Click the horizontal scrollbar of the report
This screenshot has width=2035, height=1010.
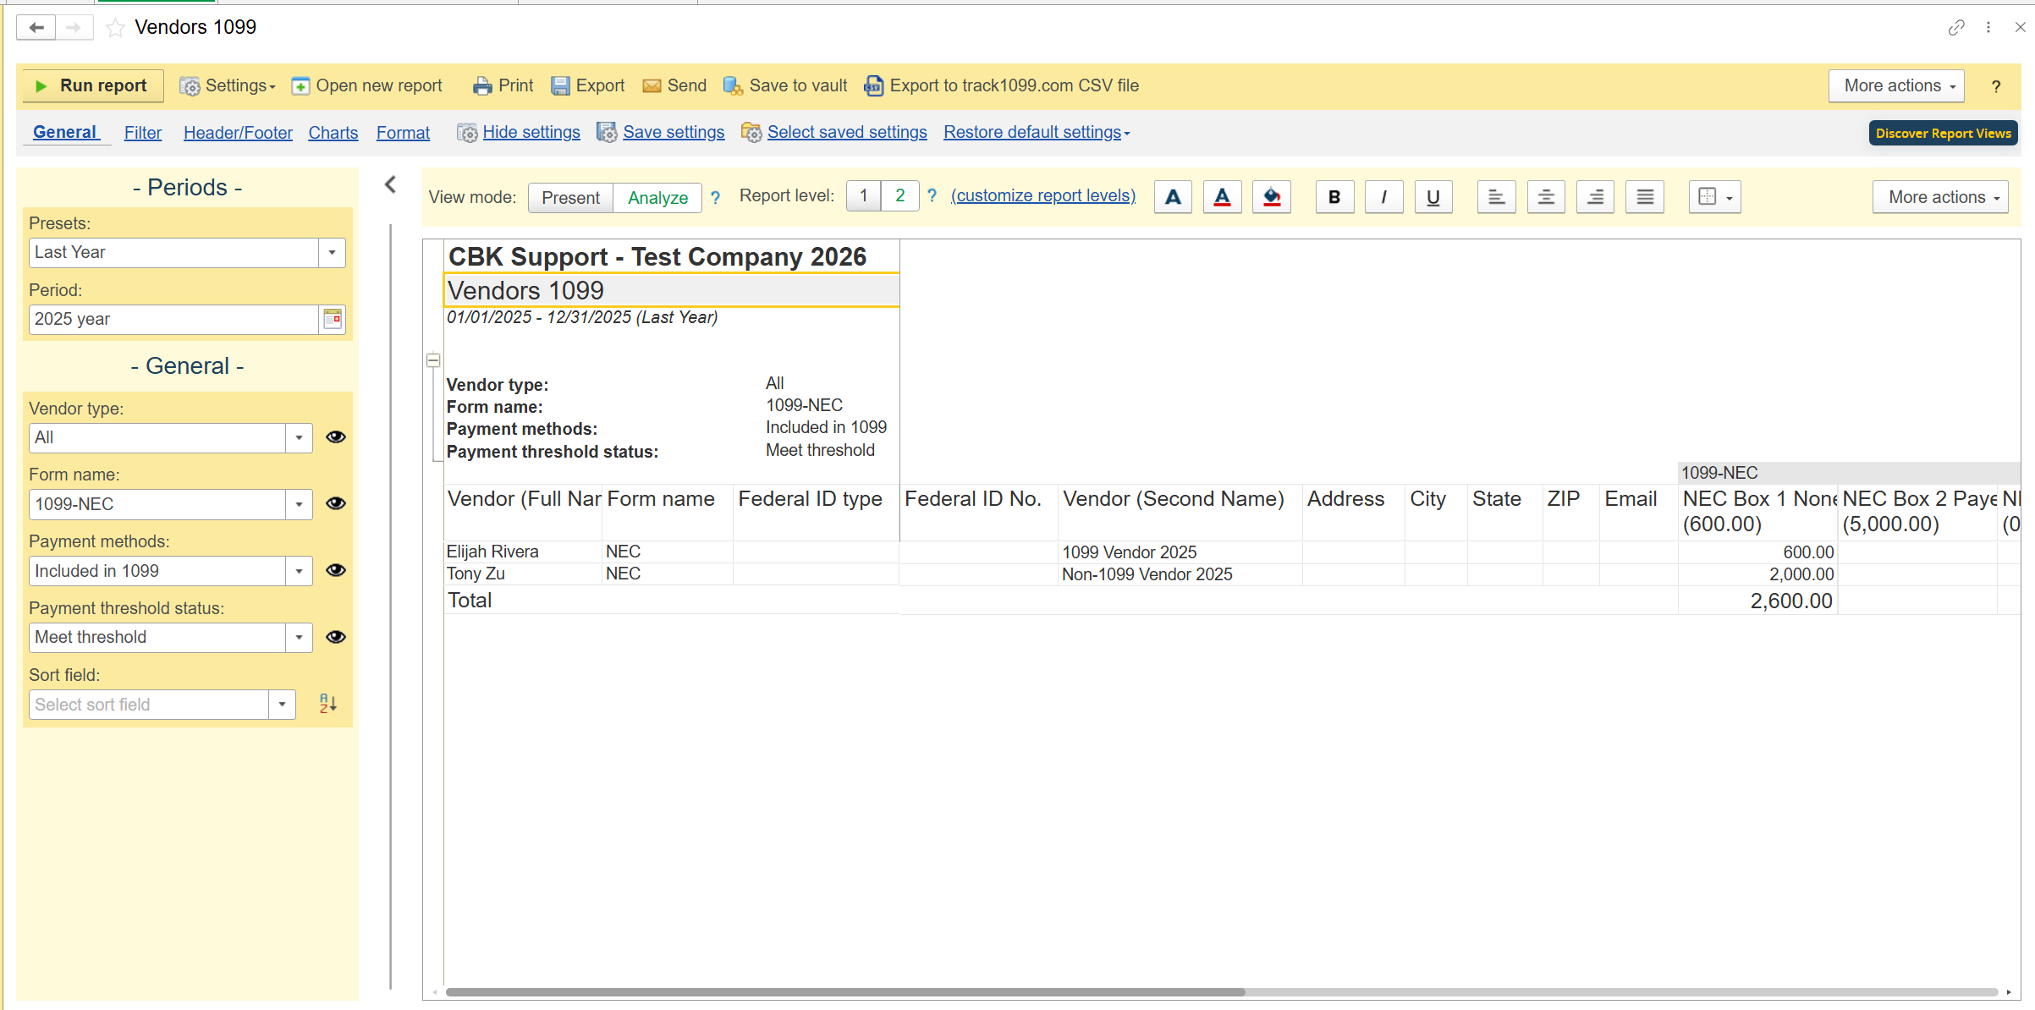pos(844,991)
